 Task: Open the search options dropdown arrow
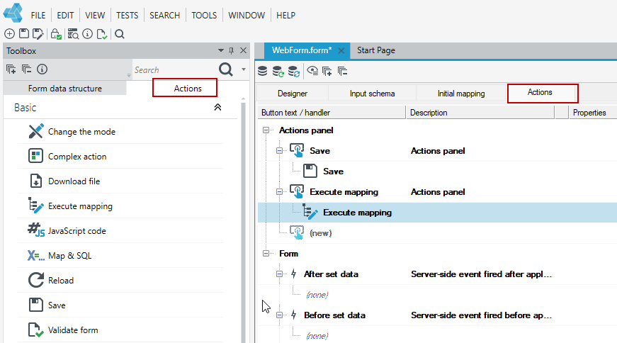(x=244, y=69)
